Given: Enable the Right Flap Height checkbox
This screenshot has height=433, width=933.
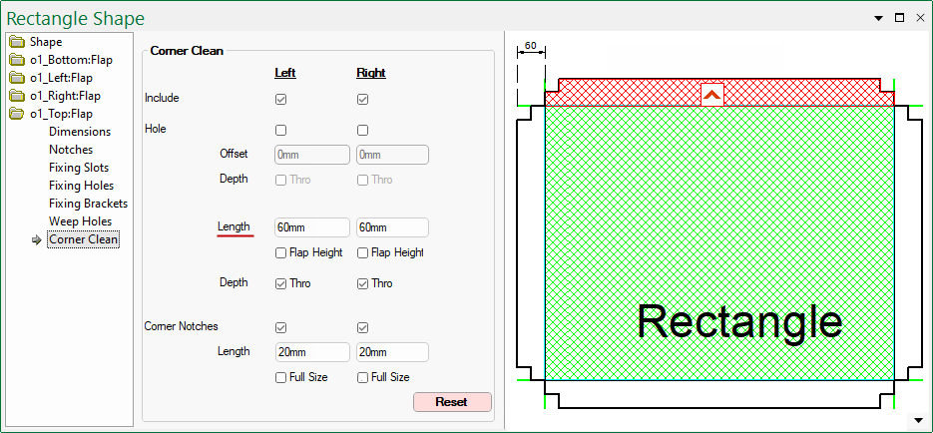Looking at the screenshot, I should (362, 253).
